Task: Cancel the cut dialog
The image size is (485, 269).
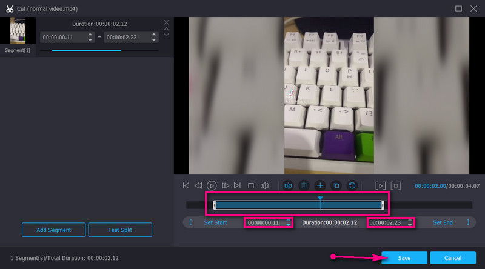Action: [453, 258]
